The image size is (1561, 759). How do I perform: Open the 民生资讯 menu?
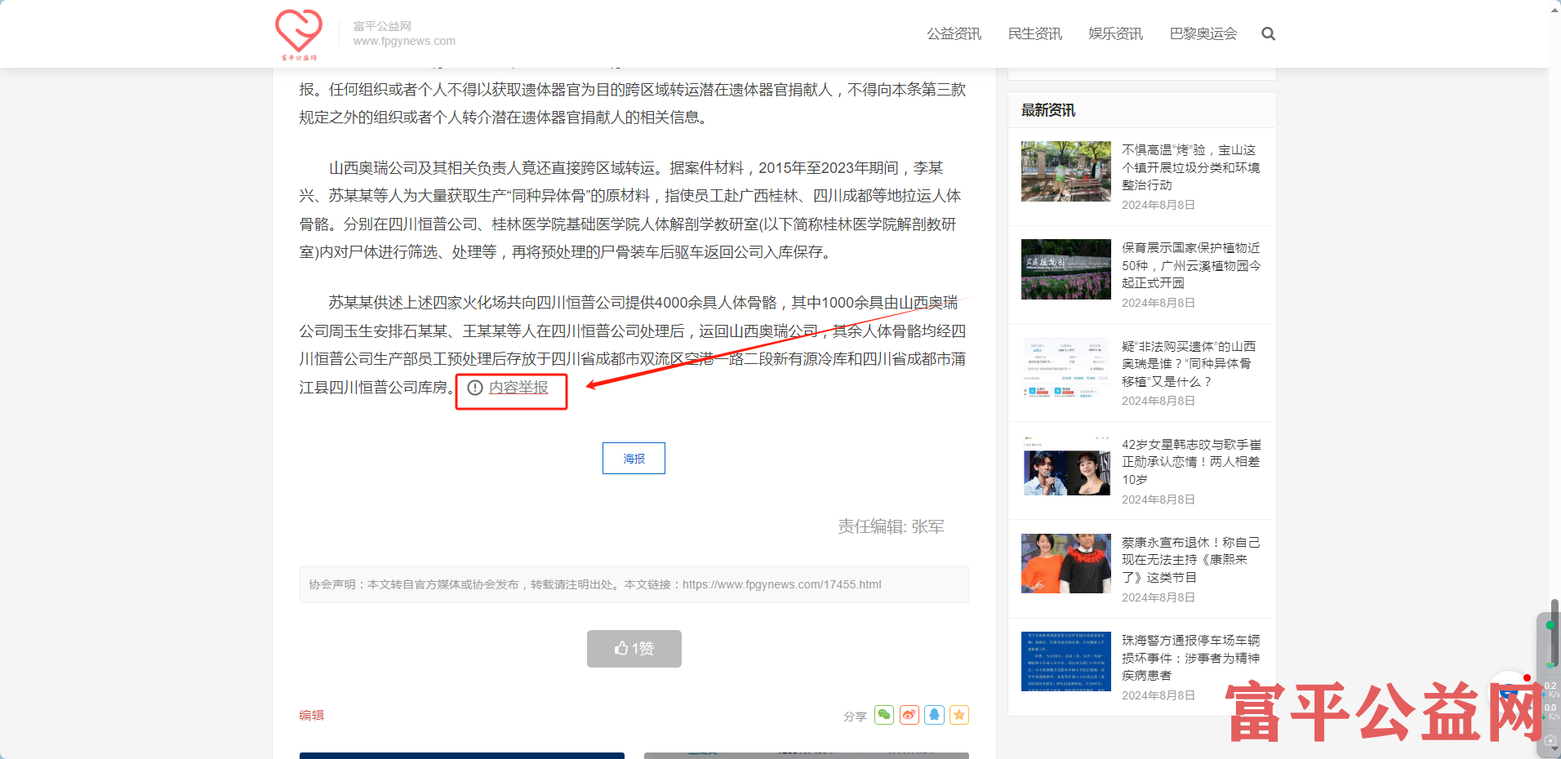pyautogui.click(x=1035, y=34)
